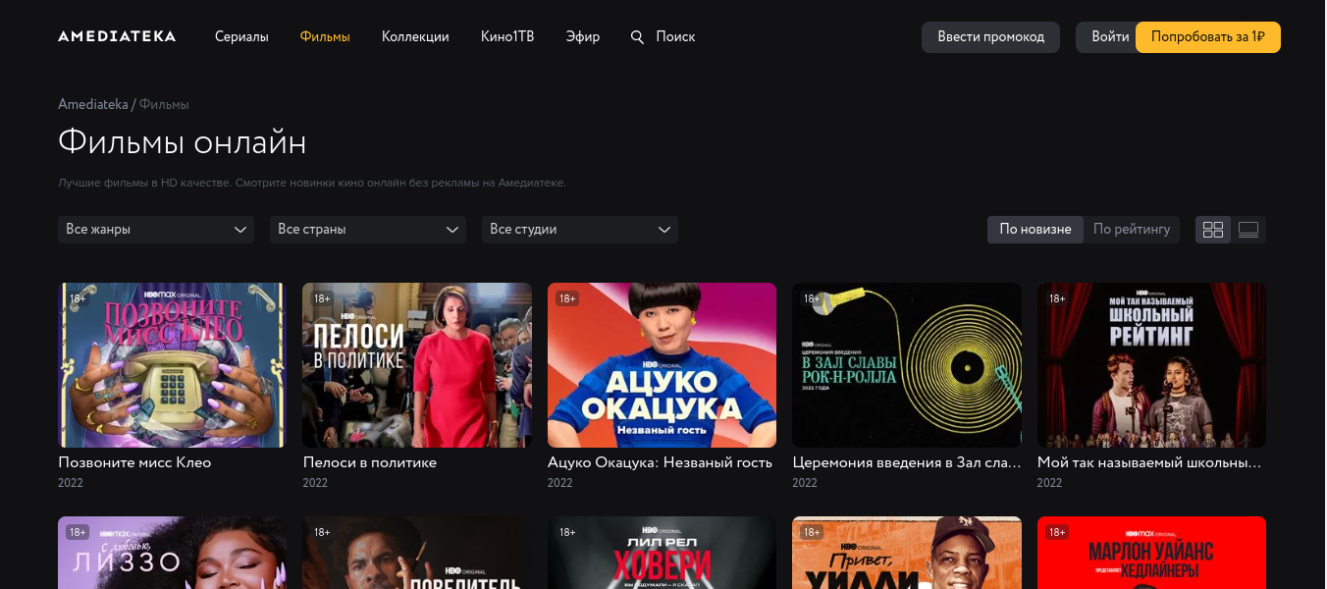Click 'Попробовать за 1₽' button
The width and height of the screenshot is (1327, 589).
1208,37
